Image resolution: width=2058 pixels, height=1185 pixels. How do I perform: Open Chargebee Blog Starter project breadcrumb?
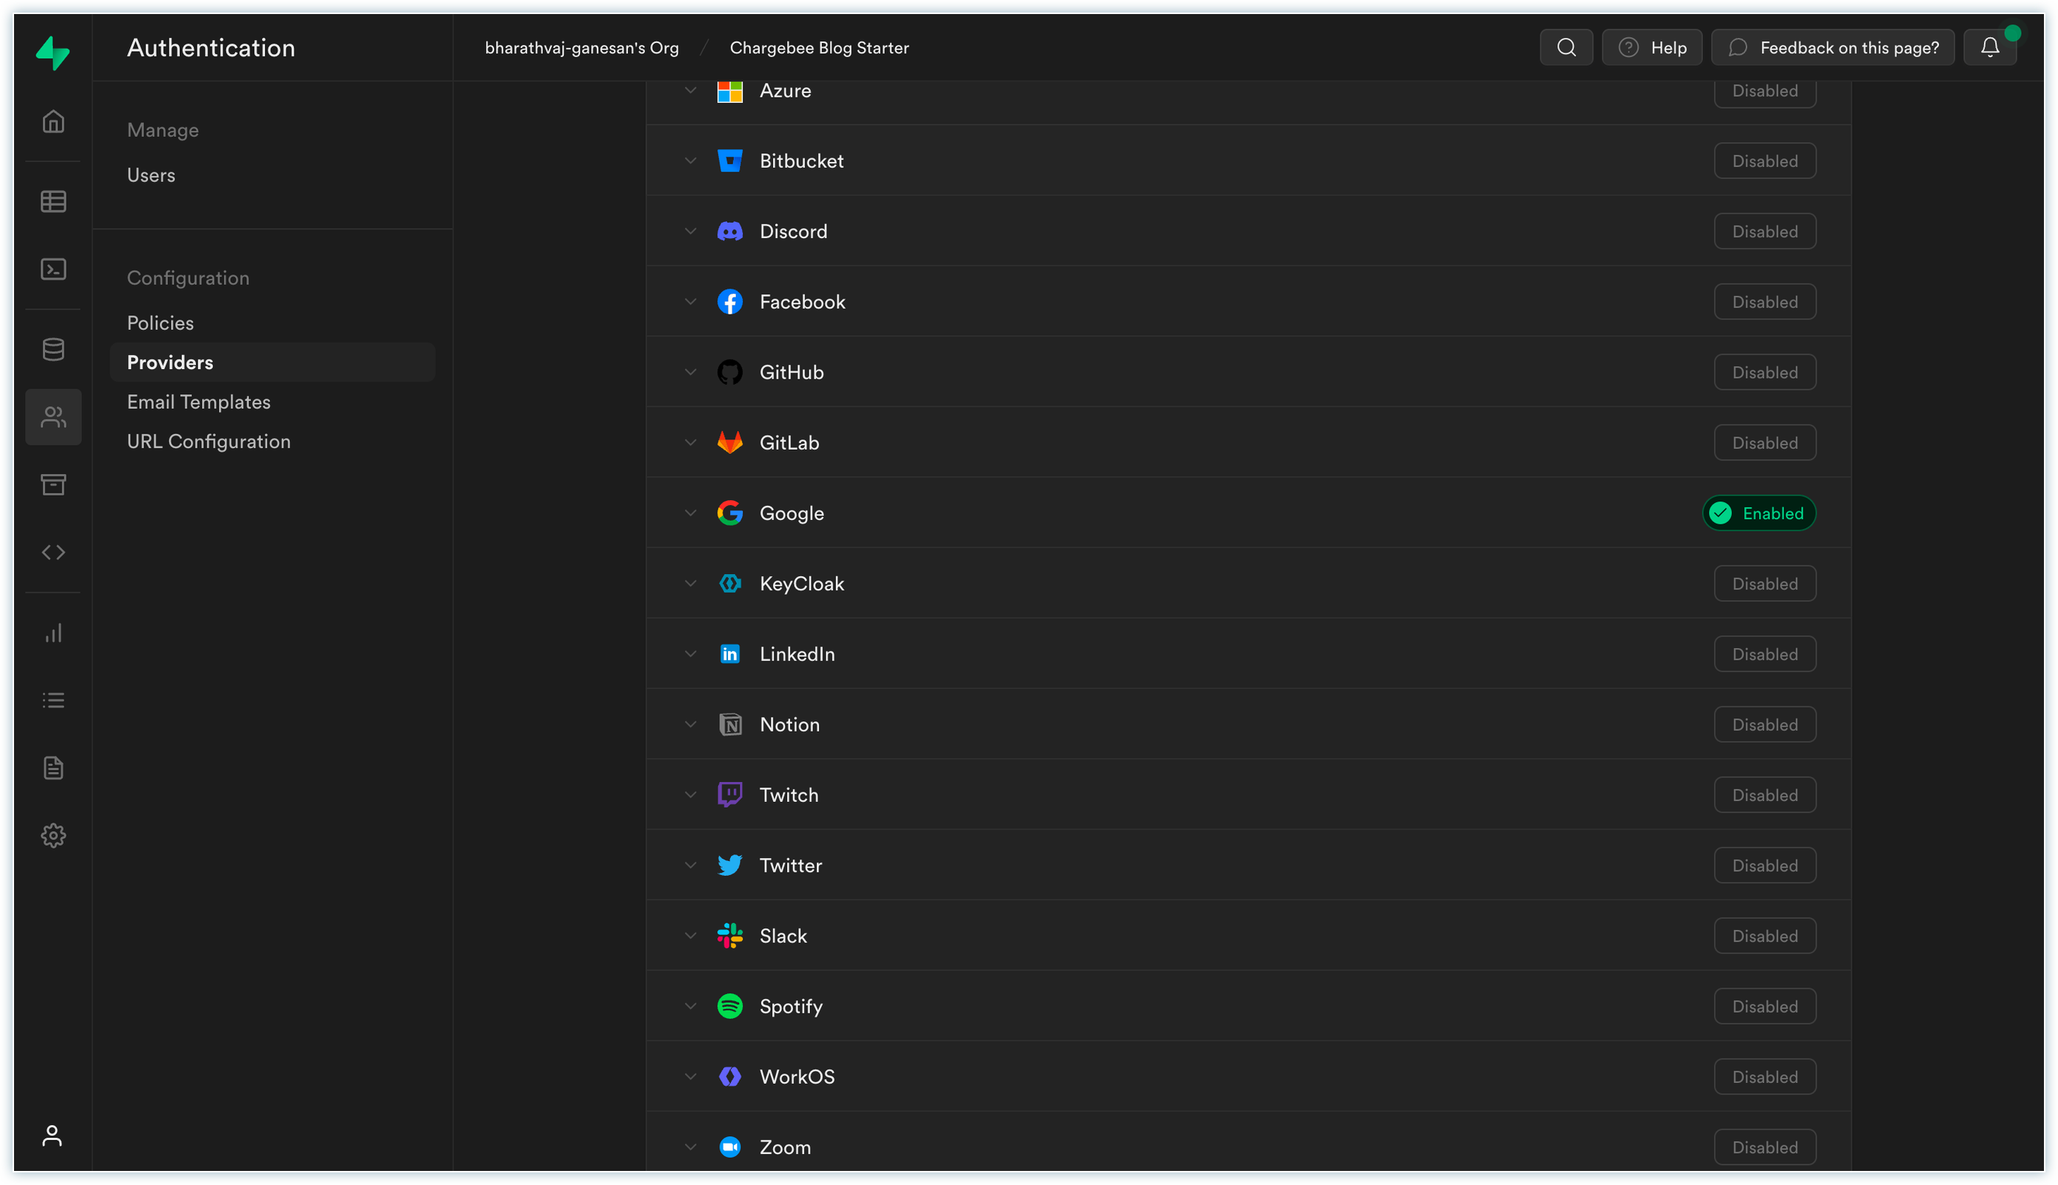coord(819,47)
